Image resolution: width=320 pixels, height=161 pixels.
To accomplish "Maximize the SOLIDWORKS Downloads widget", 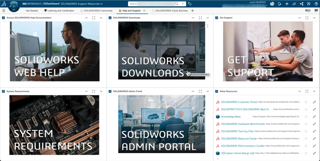I will [x=200, y=18].
